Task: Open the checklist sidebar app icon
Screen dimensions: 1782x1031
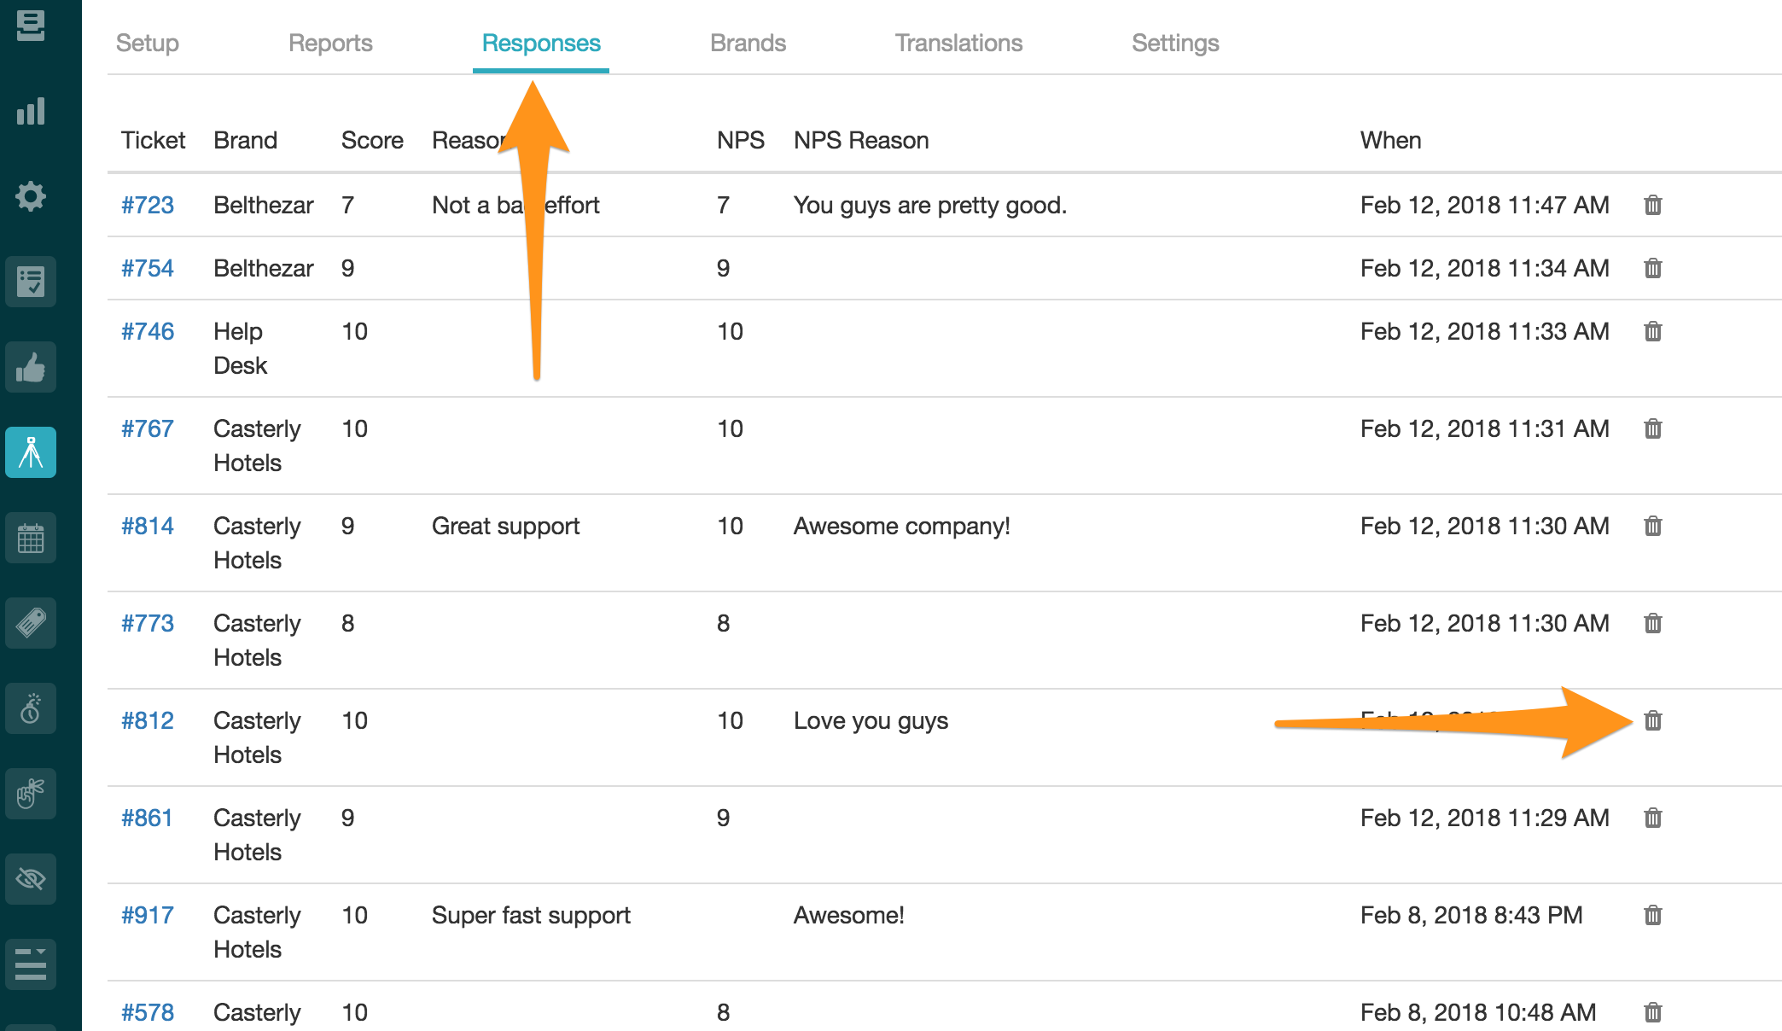Action: [x=31, y=282]
